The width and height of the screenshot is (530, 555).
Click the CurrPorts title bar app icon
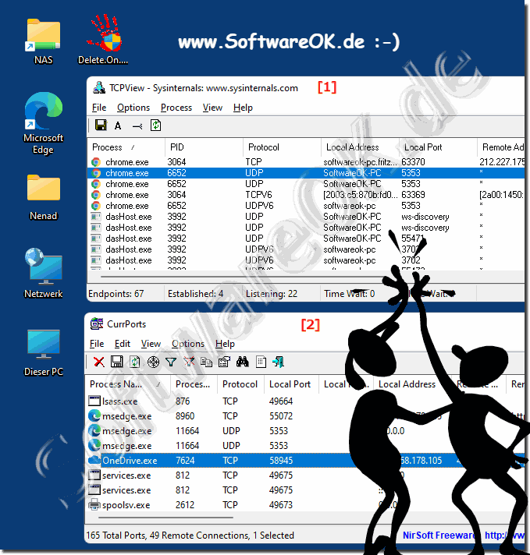click(x=97, y=323)
